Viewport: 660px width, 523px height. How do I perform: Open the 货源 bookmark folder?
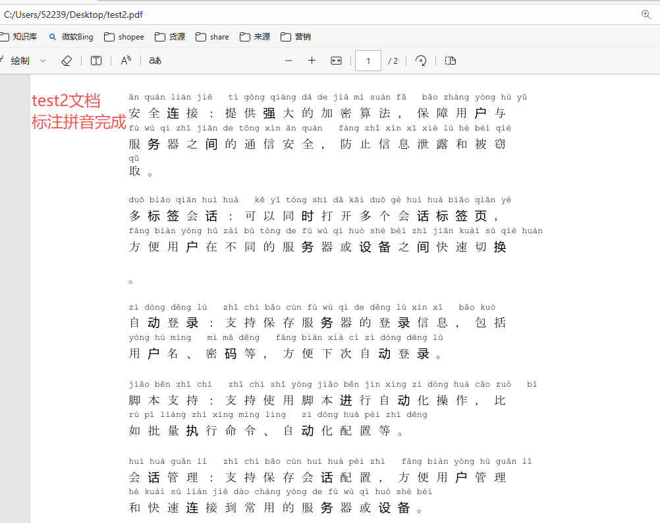170,37
